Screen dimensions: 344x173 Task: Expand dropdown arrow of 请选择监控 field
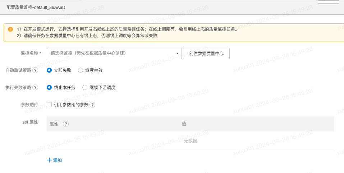point(177,53)
